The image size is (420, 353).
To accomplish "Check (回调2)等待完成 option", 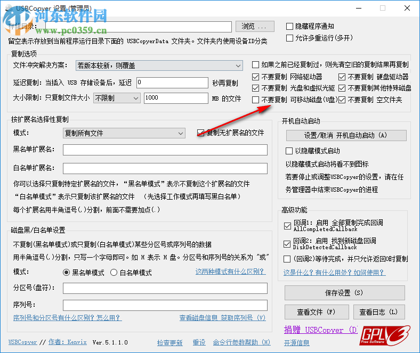I will [x=287, y=259].
